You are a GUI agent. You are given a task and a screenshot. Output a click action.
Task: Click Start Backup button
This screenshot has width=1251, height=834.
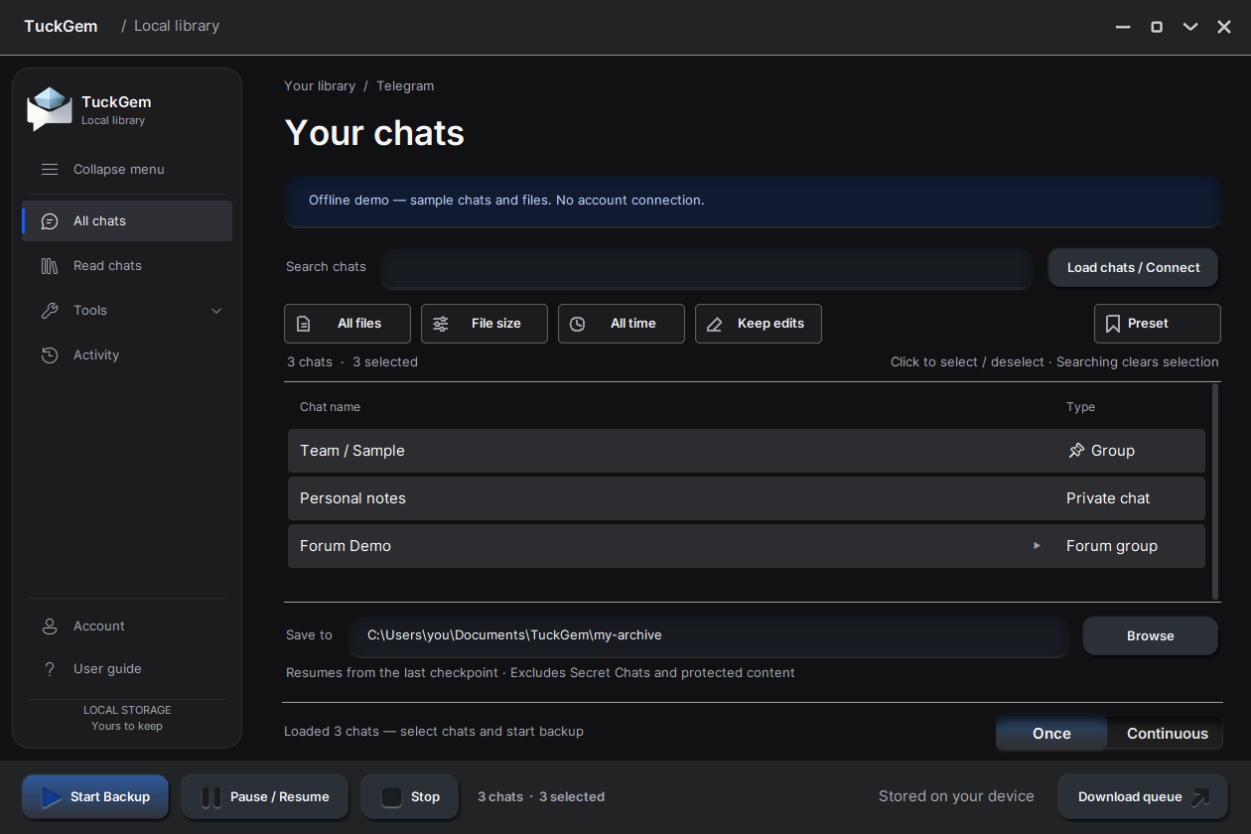[95, 797]
